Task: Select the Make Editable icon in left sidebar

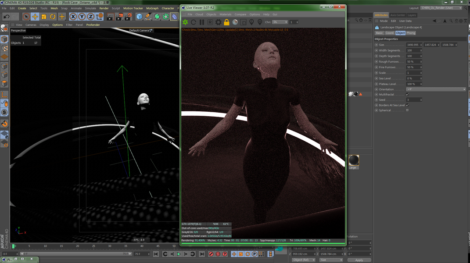Action: [4, 28]
